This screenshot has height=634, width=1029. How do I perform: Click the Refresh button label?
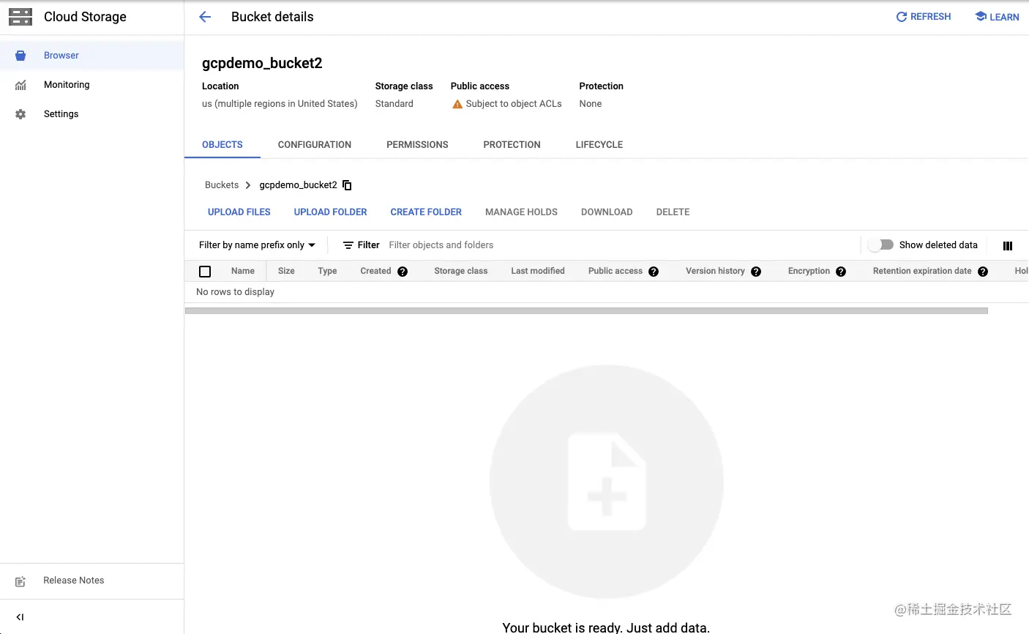click(930, 17)
